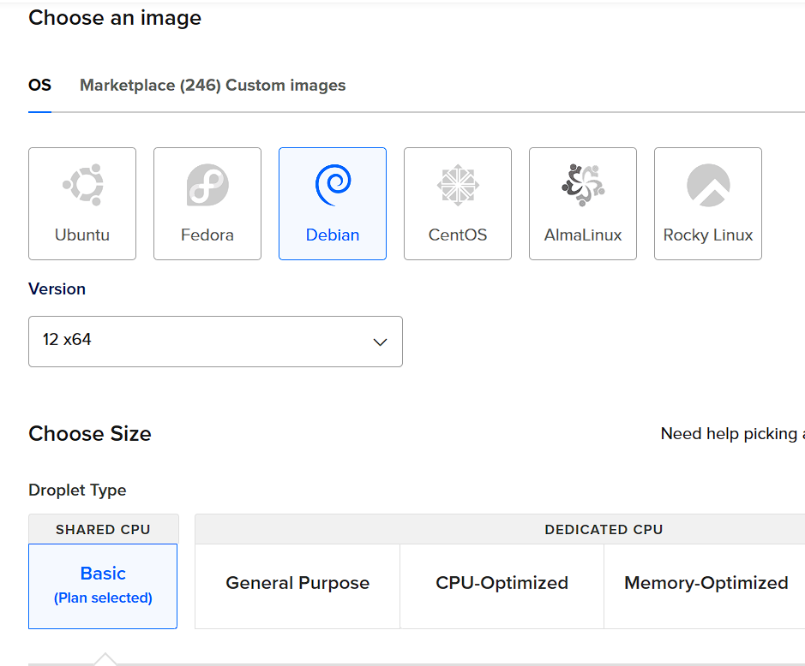Click the DEDICATED CPU header
This screenshot has height=666, width=805.
tap(604, 530)
